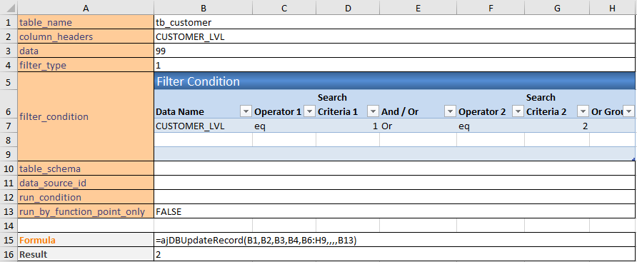Select column D header
The height and width of the screenshot is (262, 637).
[x=348, y=7]
